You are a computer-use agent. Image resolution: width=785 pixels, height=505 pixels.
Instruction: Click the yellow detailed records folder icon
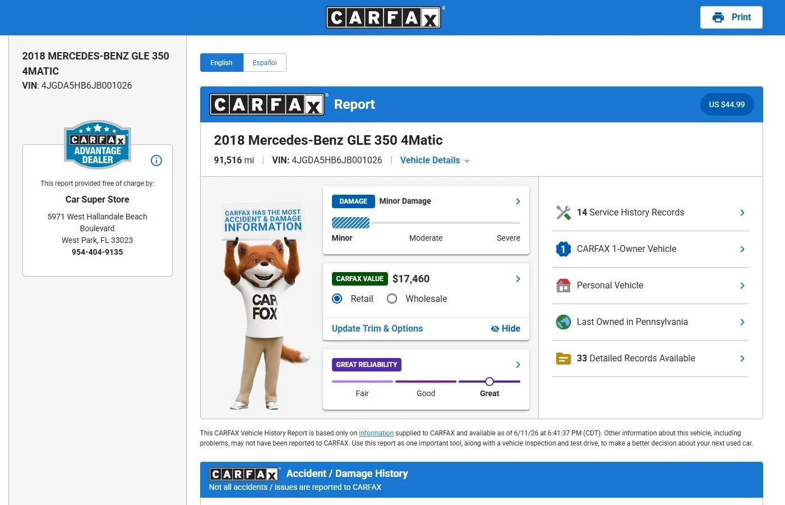click(x=563, y=359)
